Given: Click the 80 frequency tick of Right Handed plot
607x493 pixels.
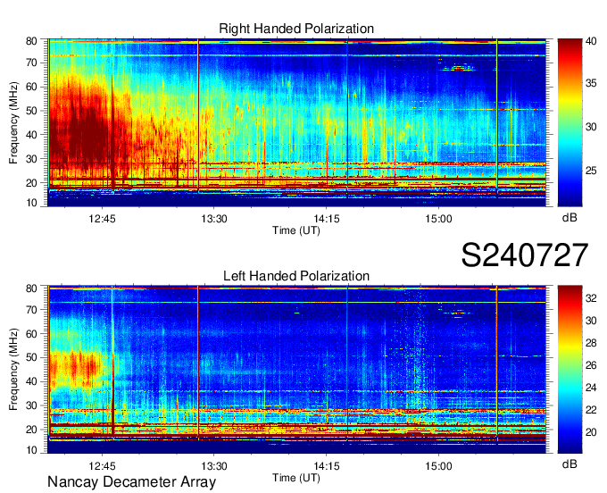Looking at the screenshot, I should pos(31,41).
